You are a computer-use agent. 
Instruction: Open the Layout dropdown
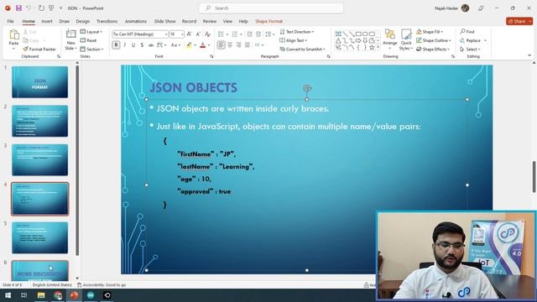(91, 32)
